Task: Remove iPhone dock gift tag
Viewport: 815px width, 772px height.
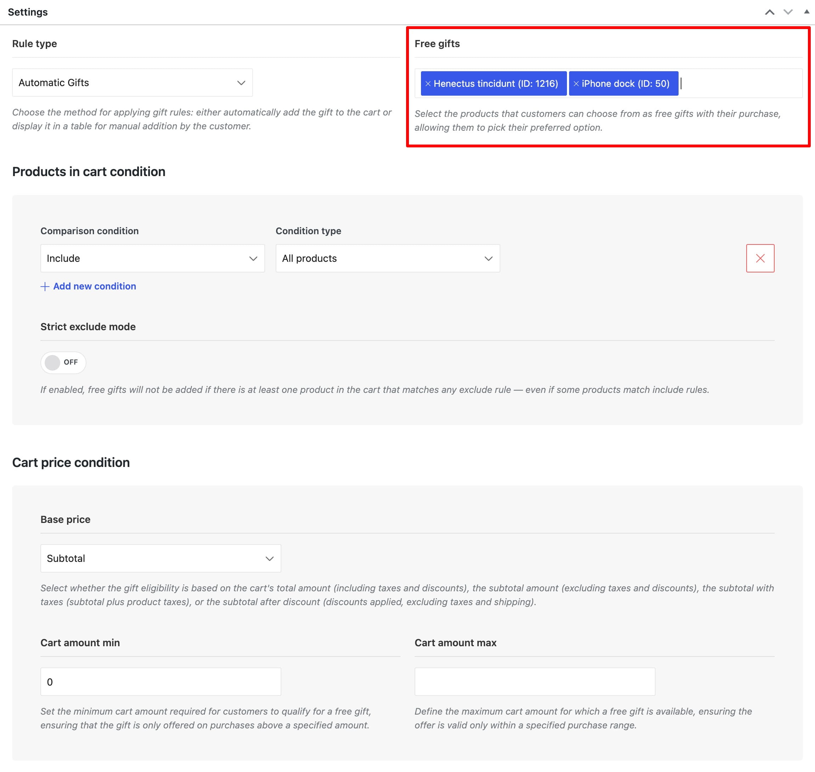Action: (x=576, y=84)
